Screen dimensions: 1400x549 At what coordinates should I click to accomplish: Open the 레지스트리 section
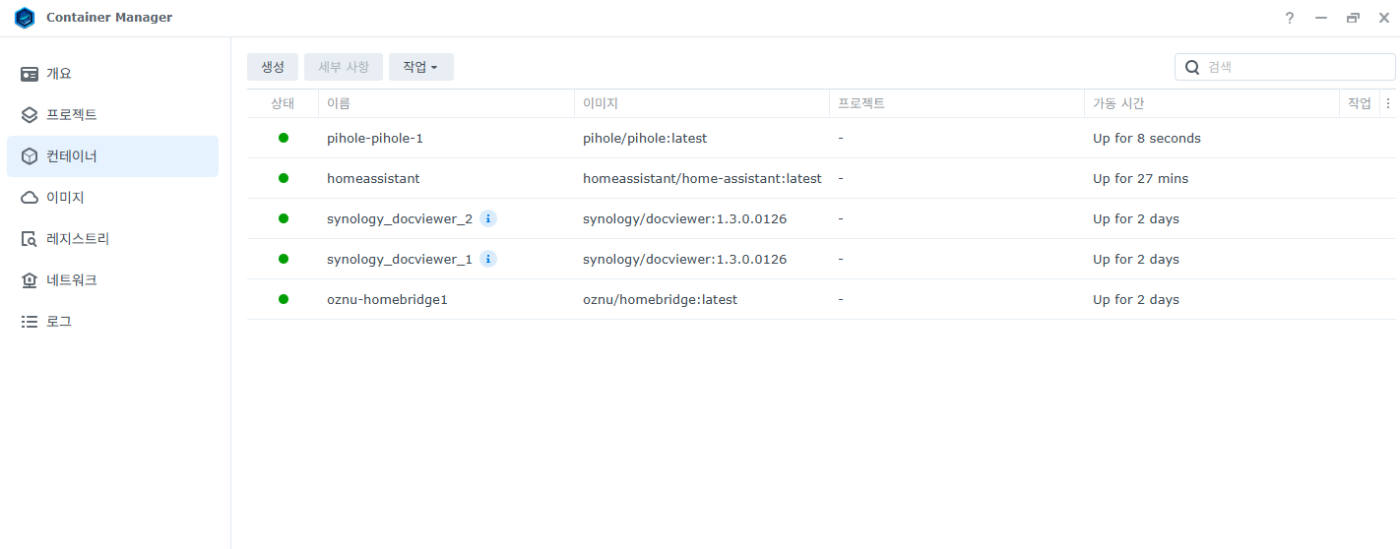pos(112,239)
